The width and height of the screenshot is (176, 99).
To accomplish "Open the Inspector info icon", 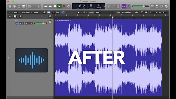I will (x=14, y=6).
